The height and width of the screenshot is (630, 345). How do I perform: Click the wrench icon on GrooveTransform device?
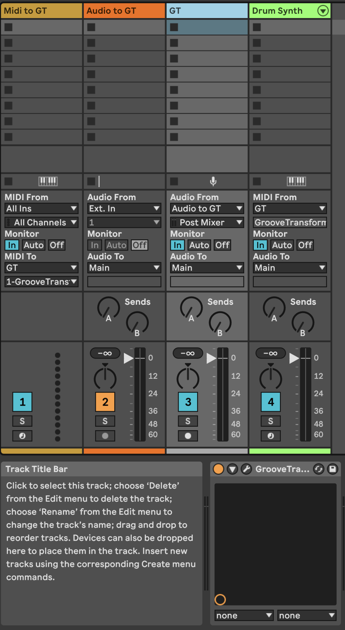point(246,469)
